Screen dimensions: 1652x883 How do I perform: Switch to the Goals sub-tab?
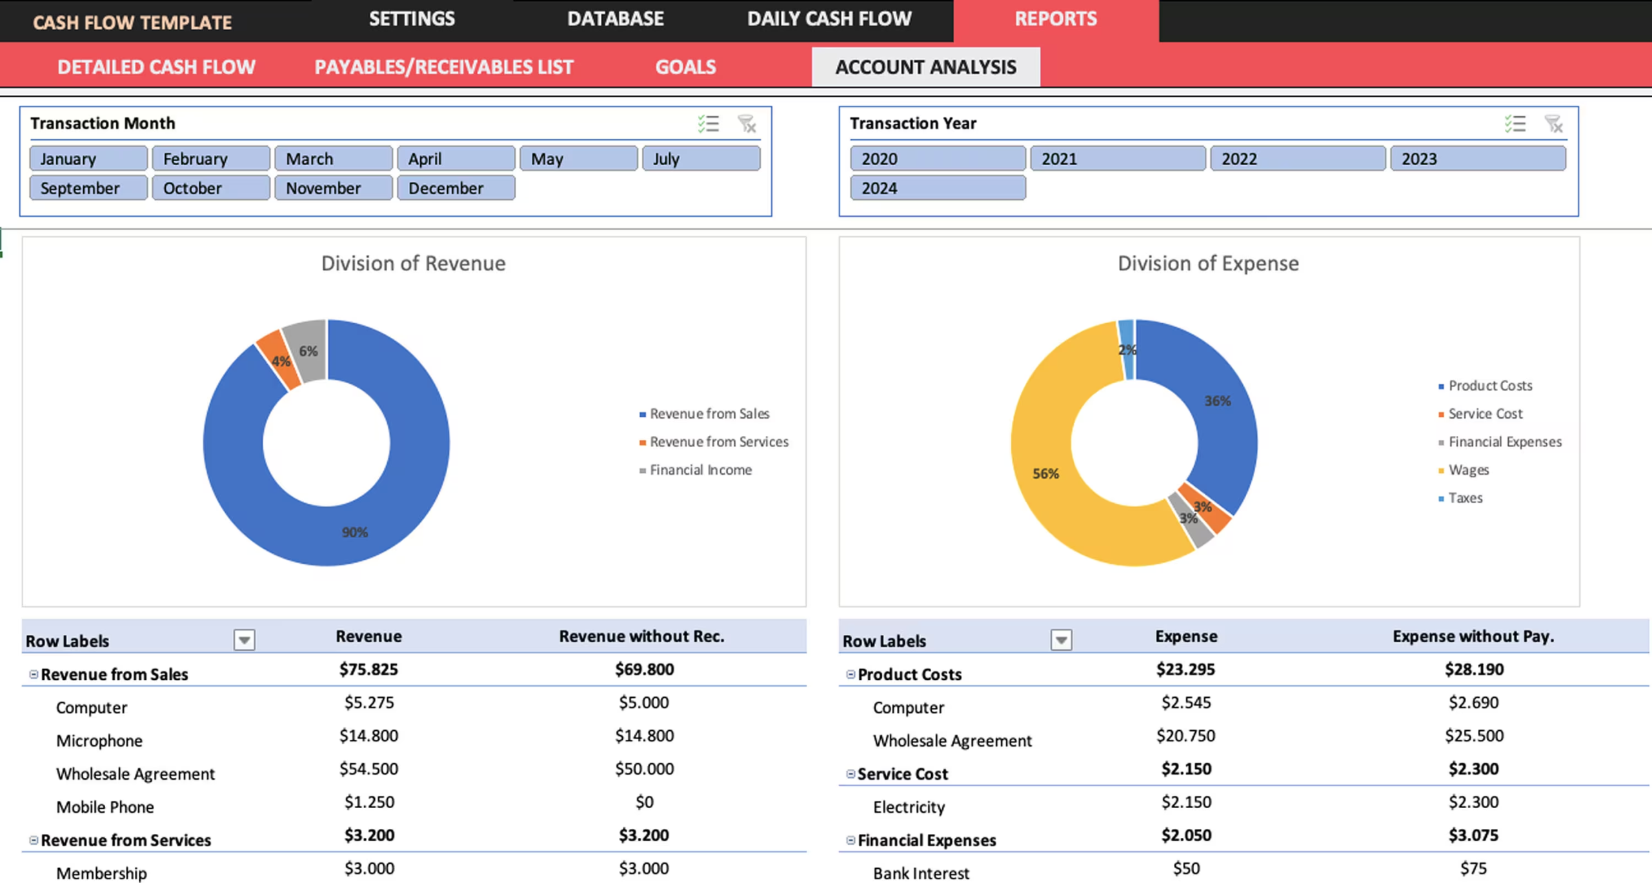click(x=685, y=67)
